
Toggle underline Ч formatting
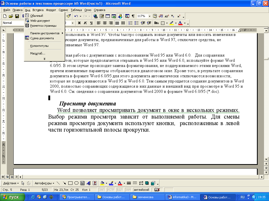(91, 23)
